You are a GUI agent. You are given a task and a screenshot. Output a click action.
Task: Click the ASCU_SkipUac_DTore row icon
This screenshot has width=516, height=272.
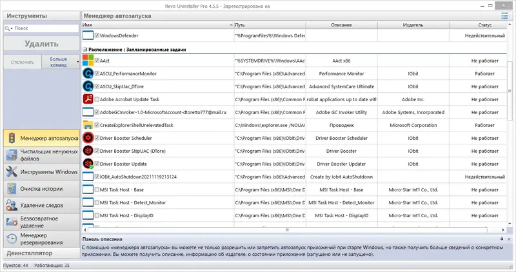click(x=88, y=86)
